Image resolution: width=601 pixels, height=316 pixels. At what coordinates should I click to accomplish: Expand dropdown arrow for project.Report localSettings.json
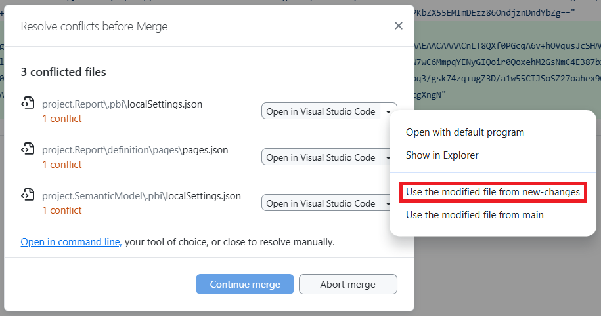pyautogui.click(x=389, y=111)
